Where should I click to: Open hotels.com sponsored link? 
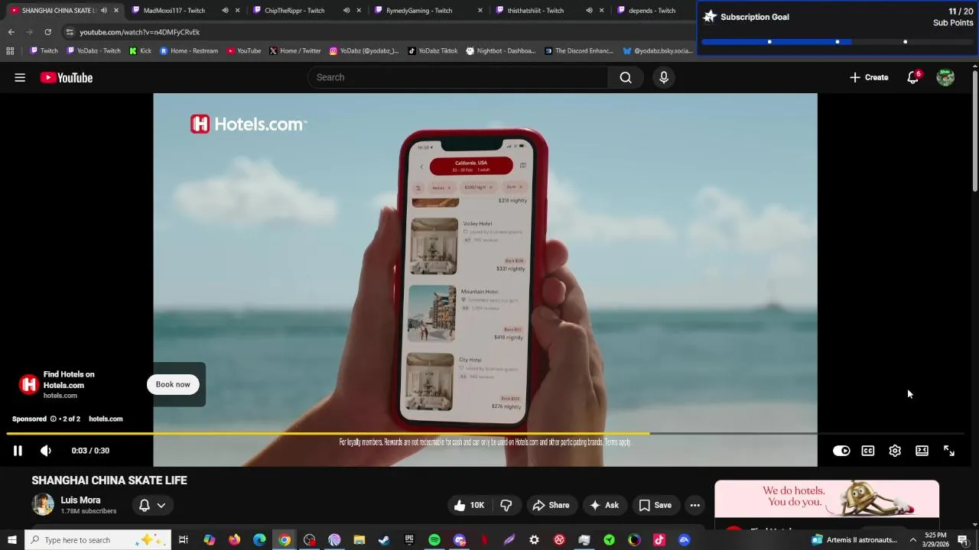(106, 419)
